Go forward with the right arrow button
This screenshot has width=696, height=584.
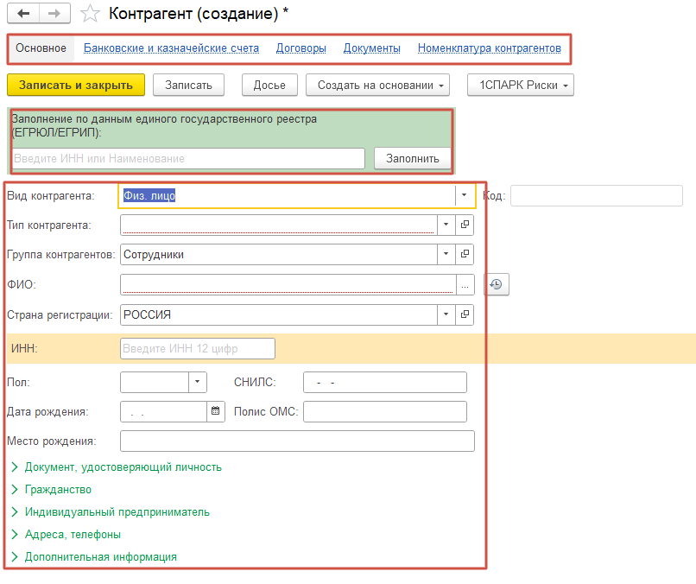click(x=54, y=13)
